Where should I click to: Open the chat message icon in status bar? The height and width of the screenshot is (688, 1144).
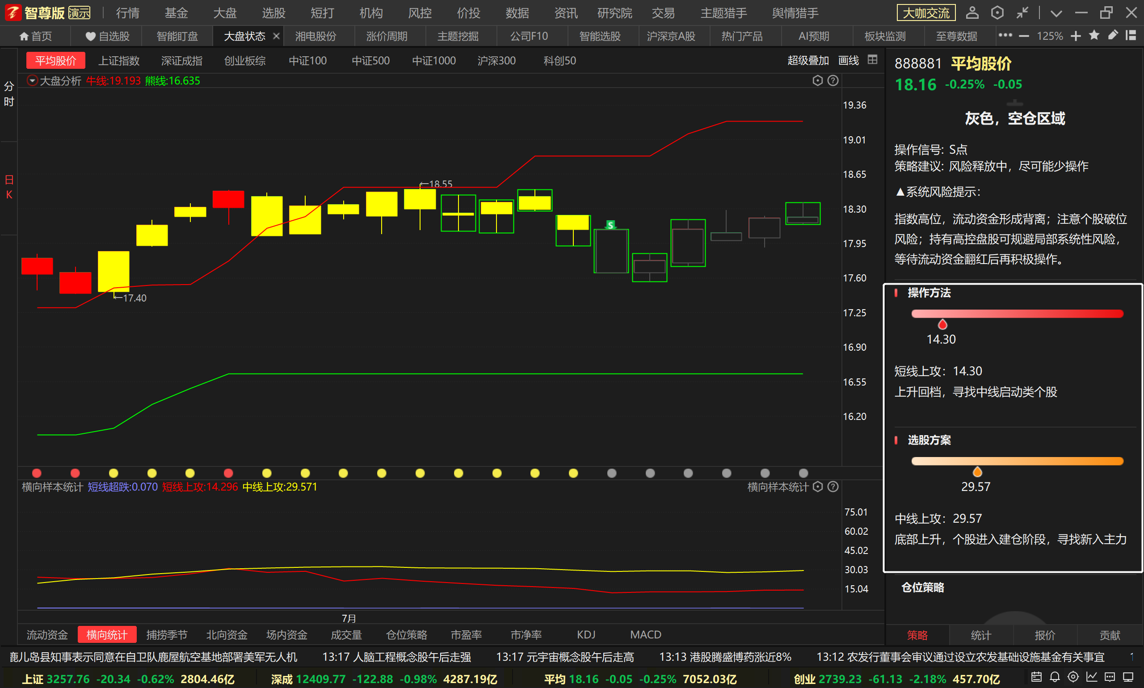tap(1110, 677)
